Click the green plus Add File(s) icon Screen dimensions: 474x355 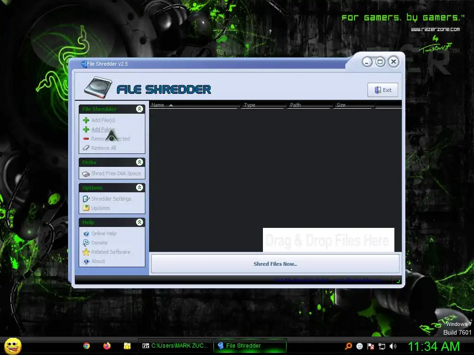point(86,120)
